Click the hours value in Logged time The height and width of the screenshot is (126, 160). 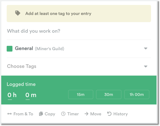[9, 95]
